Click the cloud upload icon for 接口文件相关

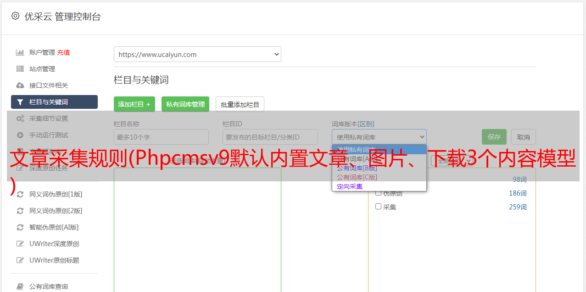pos(20,85)
